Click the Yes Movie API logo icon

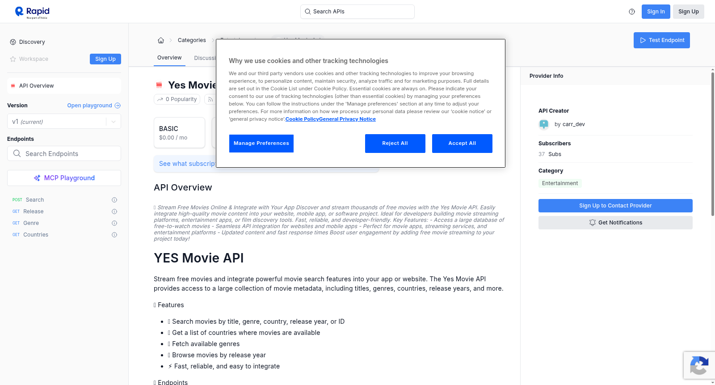159,85
